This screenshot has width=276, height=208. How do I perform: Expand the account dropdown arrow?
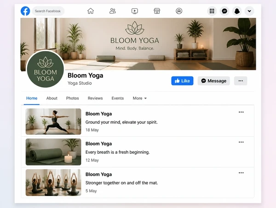(x=249, y=11)
